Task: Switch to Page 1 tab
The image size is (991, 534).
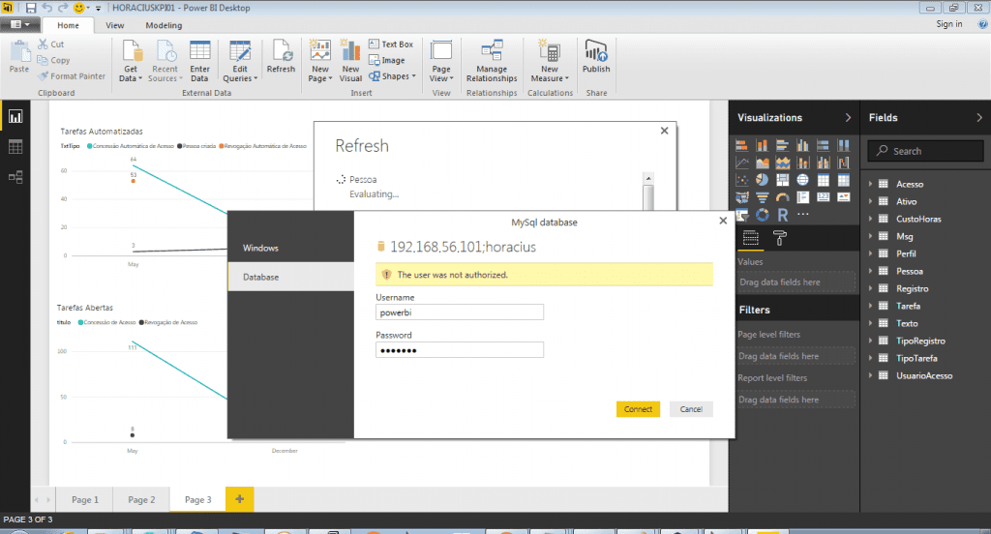Action: point(85,499)
